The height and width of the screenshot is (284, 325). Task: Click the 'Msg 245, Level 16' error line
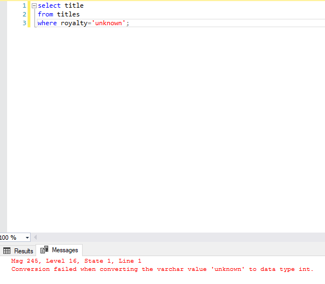point(76,261)
